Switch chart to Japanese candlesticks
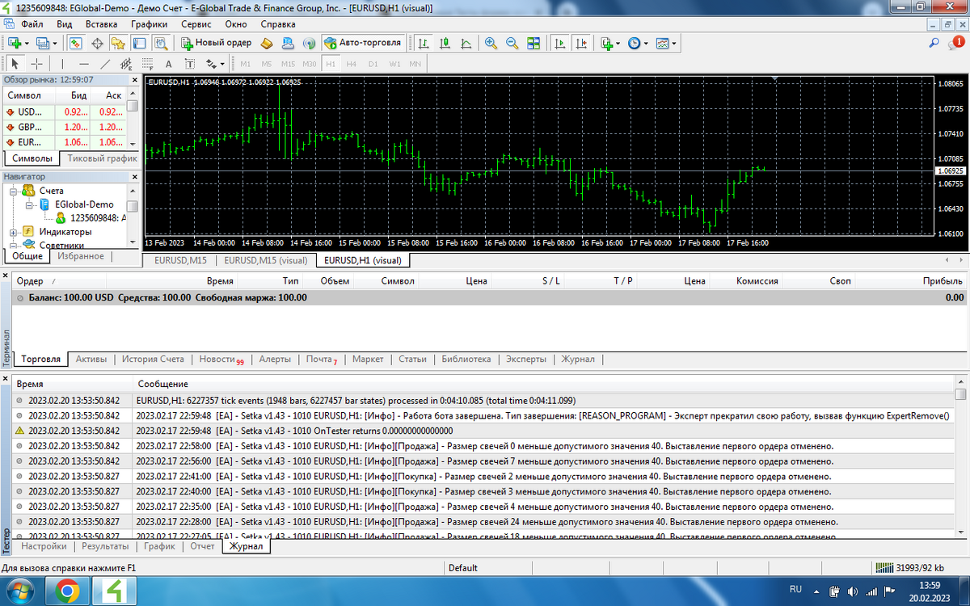This screenshot has height=606, width=970. pos(445,43)
